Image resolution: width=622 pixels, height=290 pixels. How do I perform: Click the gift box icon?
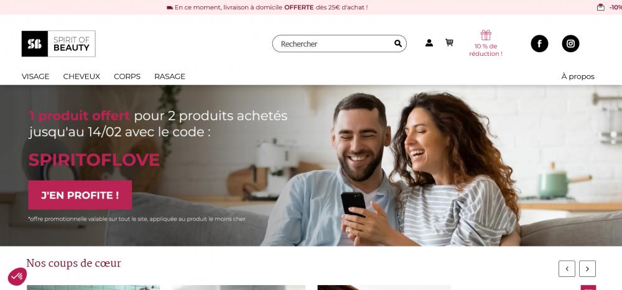coord(486,35)
